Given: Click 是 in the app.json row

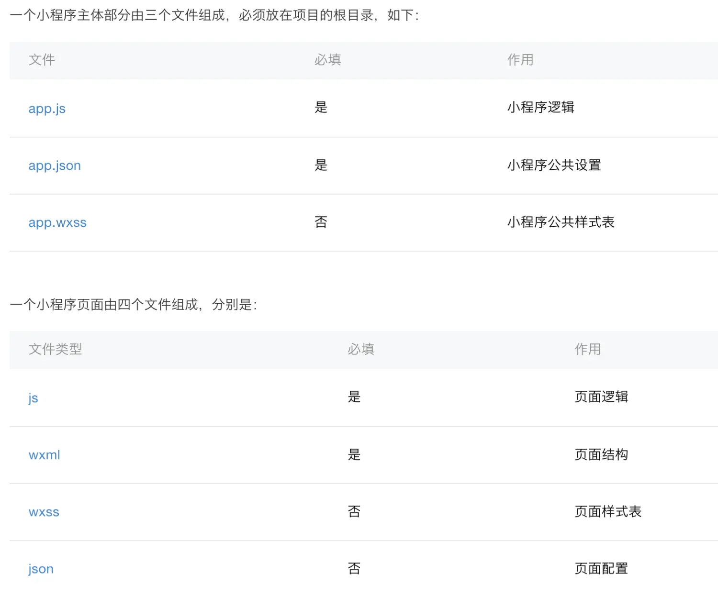Looking at the screenshot, I should click(321, 165).
